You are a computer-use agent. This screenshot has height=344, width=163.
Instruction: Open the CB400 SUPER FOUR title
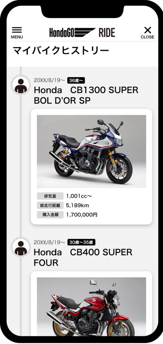(x=83, y=257)
